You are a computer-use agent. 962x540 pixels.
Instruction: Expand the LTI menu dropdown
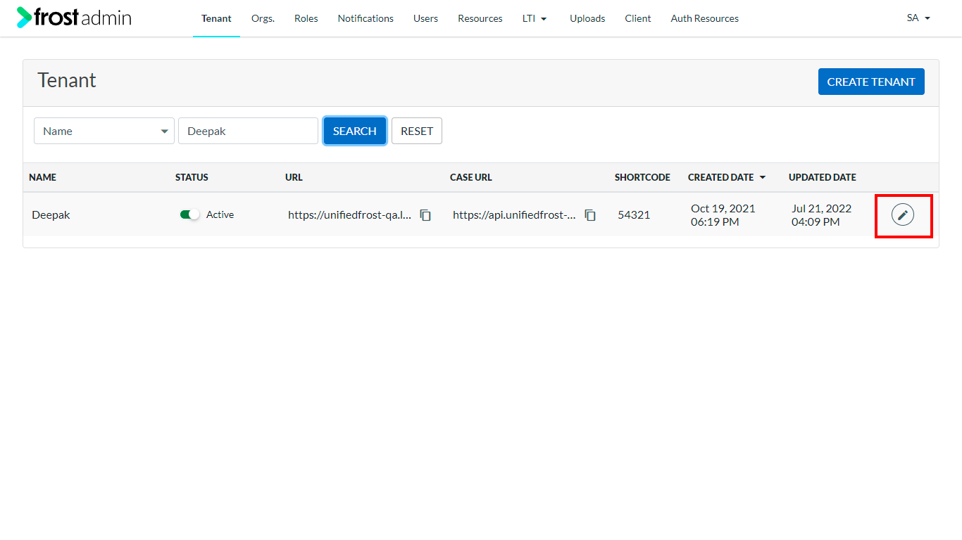(x=535, y=18)
